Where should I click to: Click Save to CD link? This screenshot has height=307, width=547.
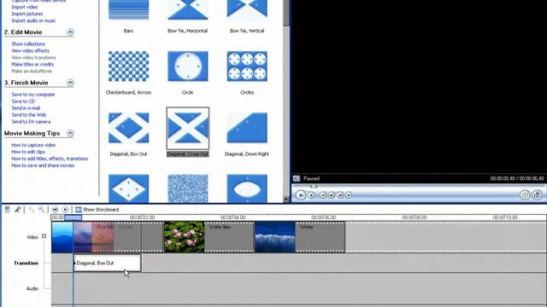tap(23, 101)
